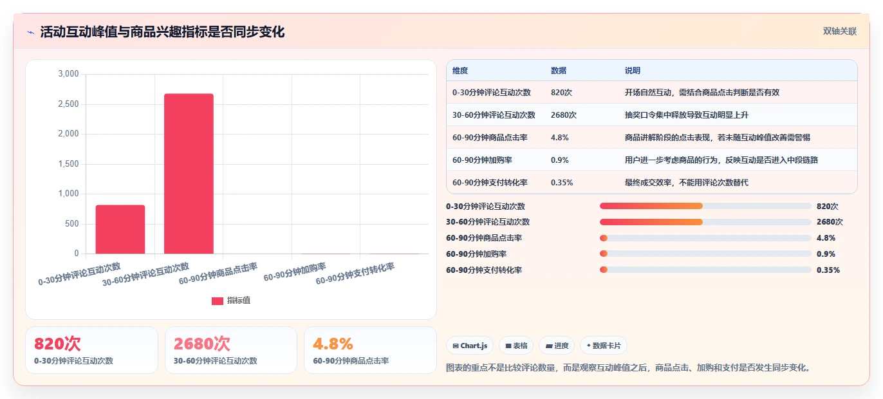Open the 820次 data card
This screenshot has height=399, width=883.
[91, 350]
